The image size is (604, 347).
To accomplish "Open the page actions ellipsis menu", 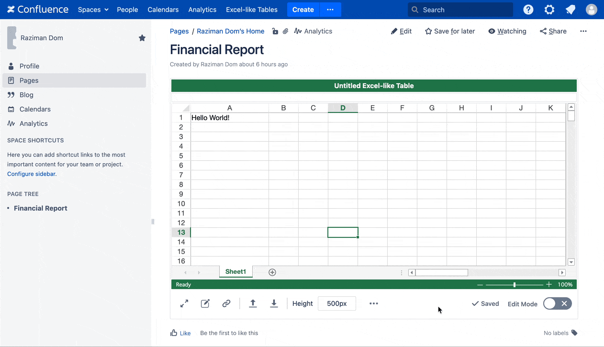I will pyautogui.click(x=583, y=31).
